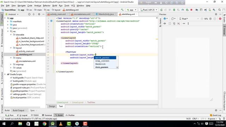This screenshot has width=226, height=127.
Task: Click the CRLF line separator status entry
Action: tap(195, 119)
